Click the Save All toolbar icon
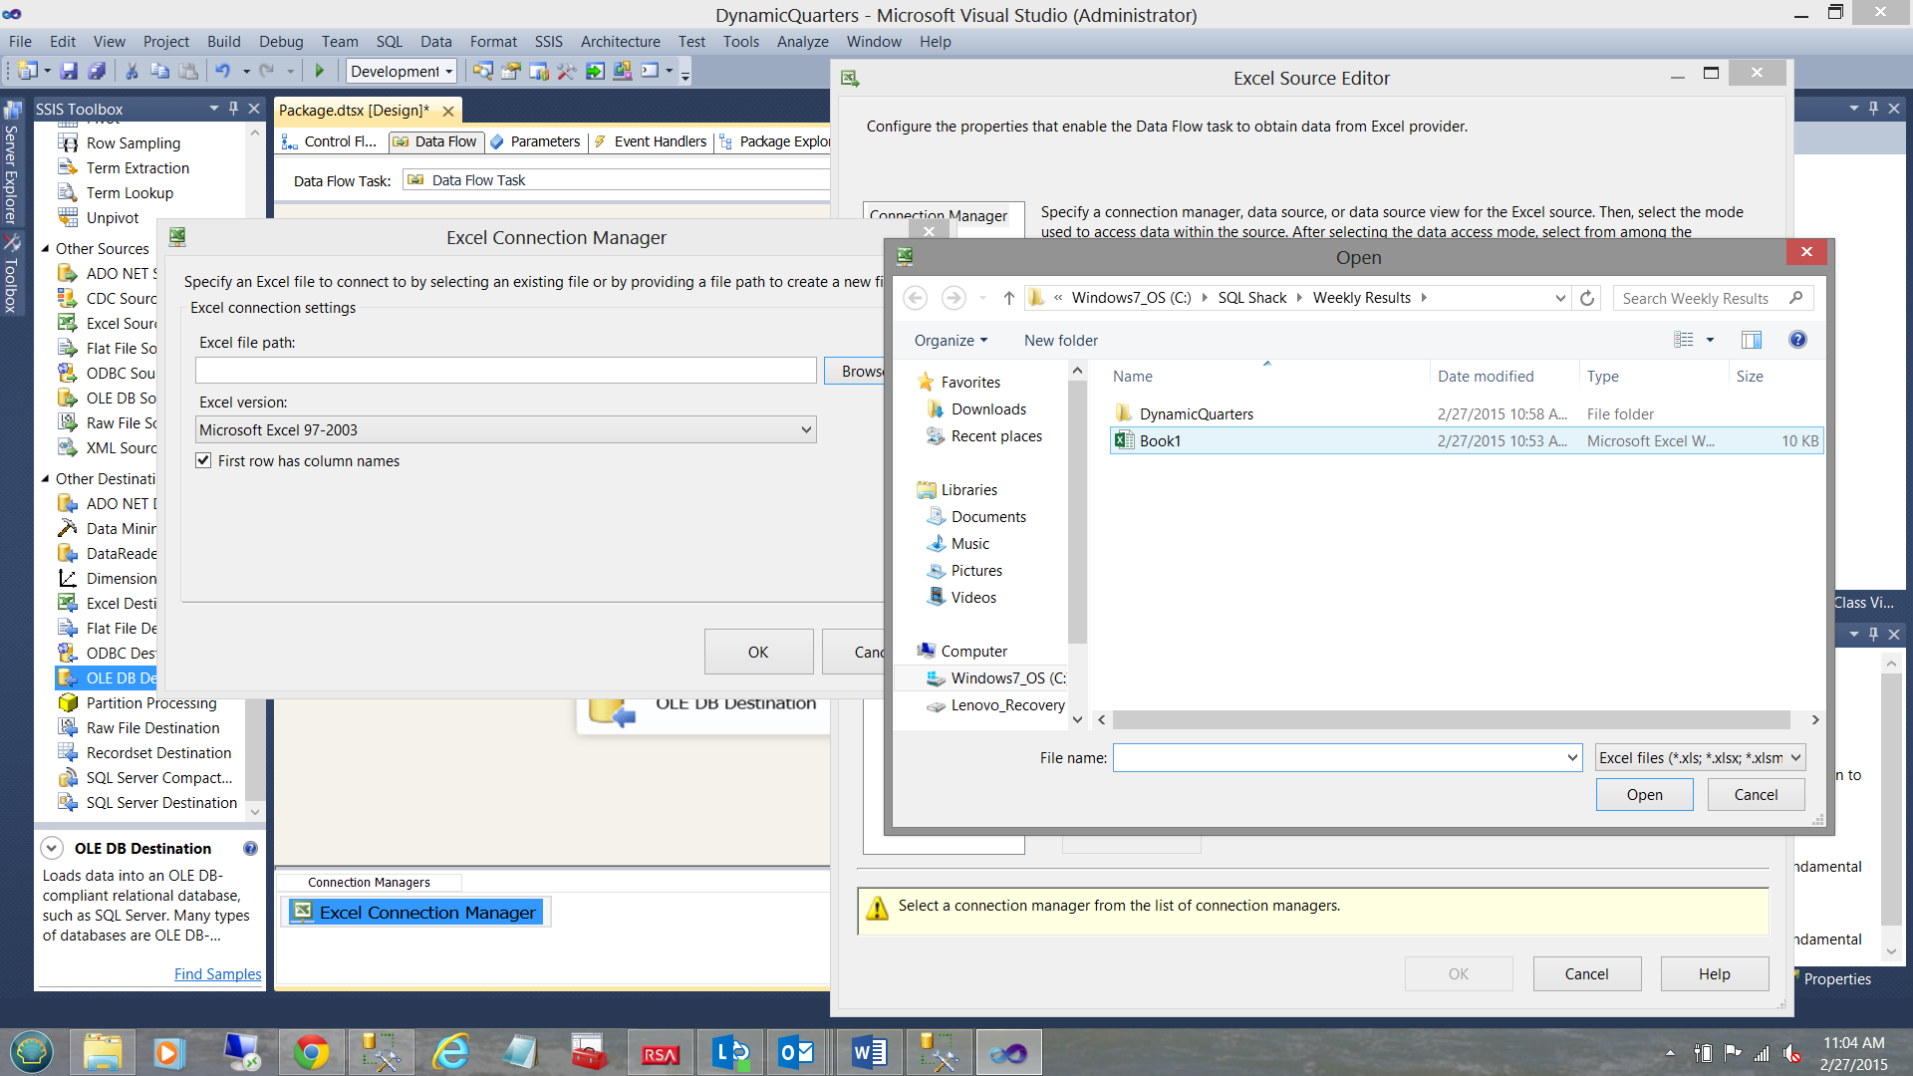Viewport: 1913px width, 1076px height. tap(97, 71)
